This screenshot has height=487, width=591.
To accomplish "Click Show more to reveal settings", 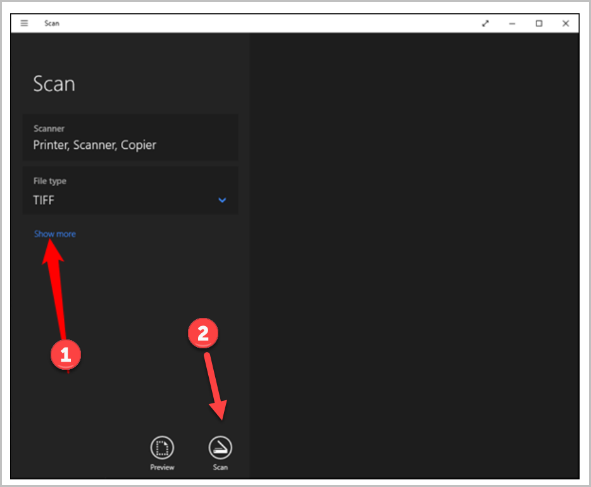I will click(54, 234).
